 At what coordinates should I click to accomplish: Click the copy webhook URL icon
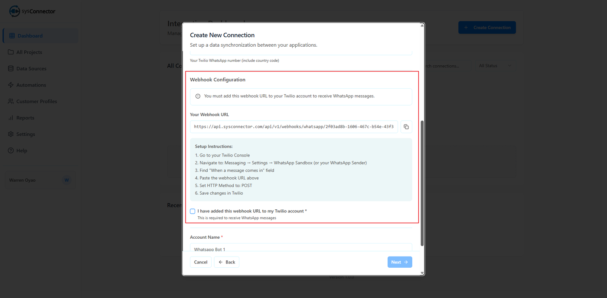[x=406, y=127]
